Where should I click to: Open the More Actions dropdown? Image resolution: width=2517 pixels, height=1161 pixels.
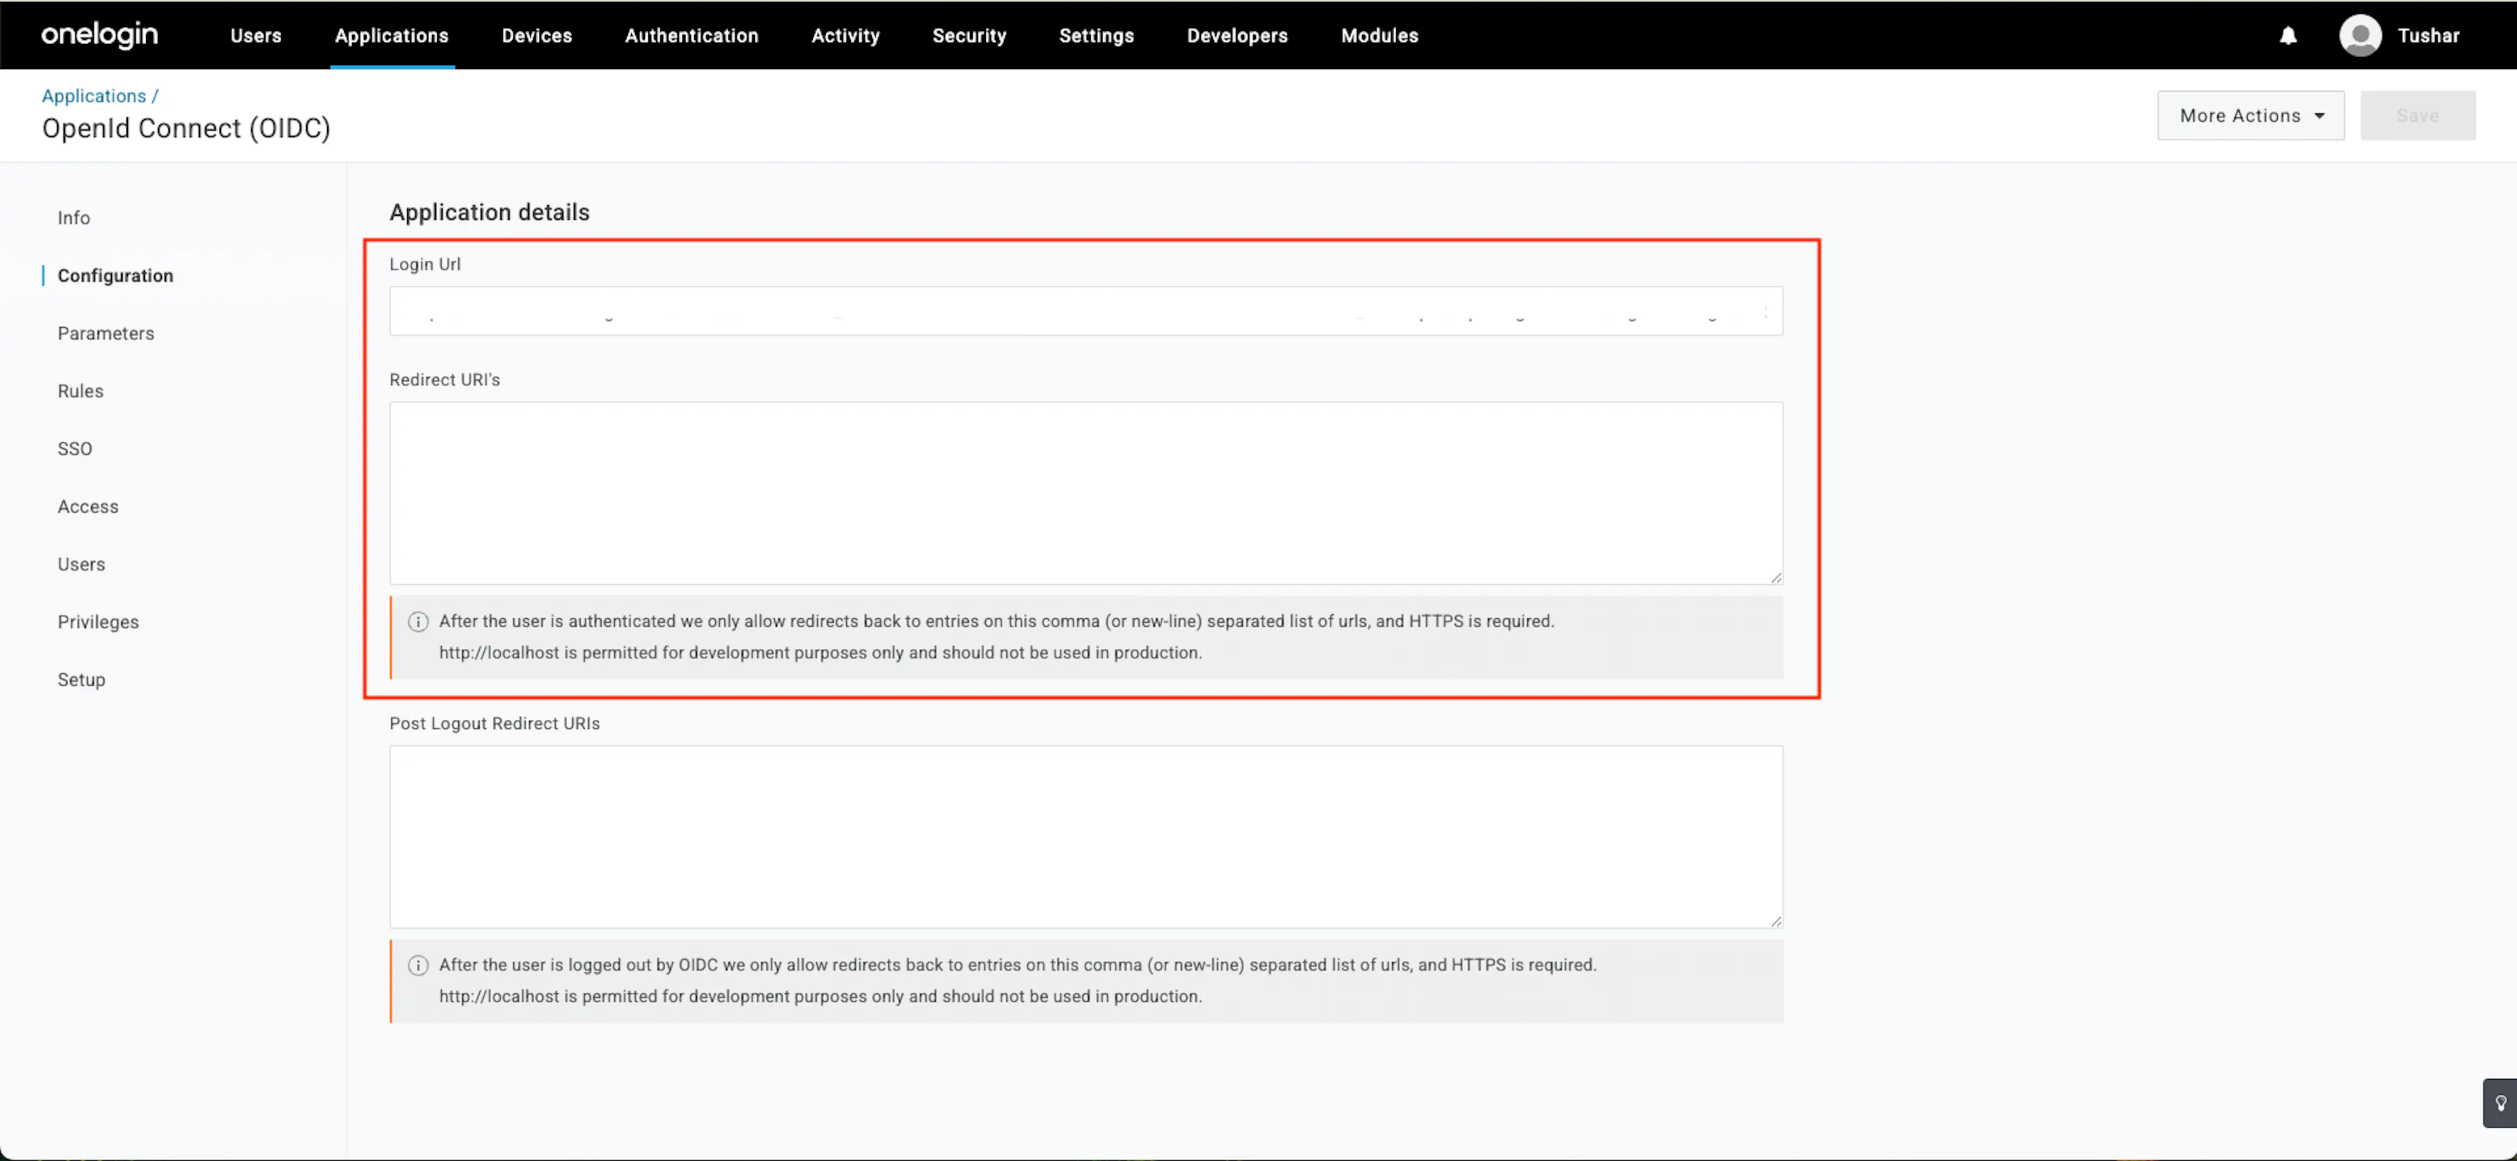[2250, 115]
